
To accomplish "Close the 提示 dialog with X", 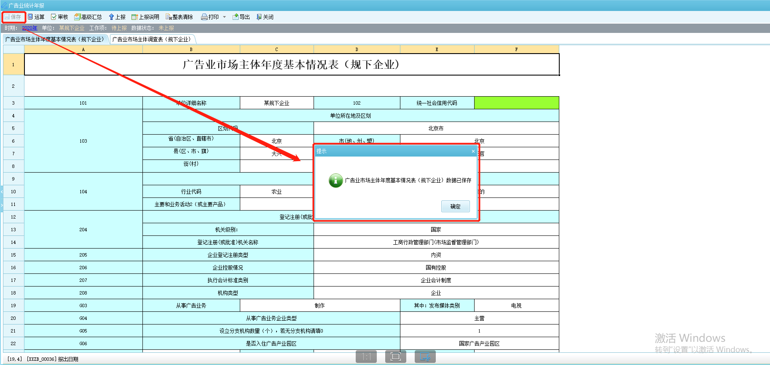I will click(473, 151).
